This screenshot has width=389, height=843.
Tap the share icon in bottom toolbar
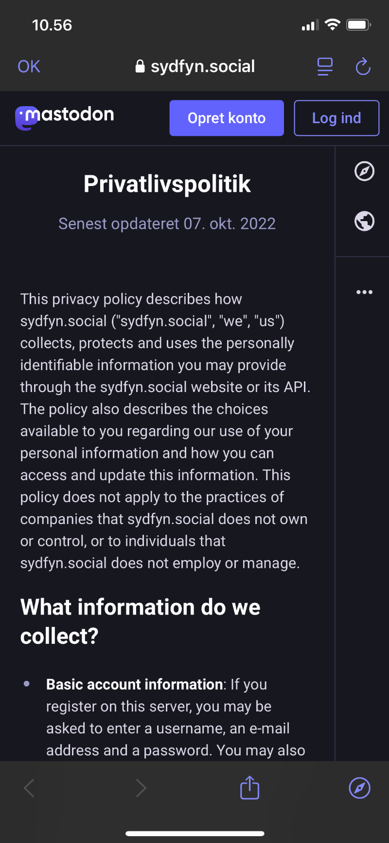250,787
